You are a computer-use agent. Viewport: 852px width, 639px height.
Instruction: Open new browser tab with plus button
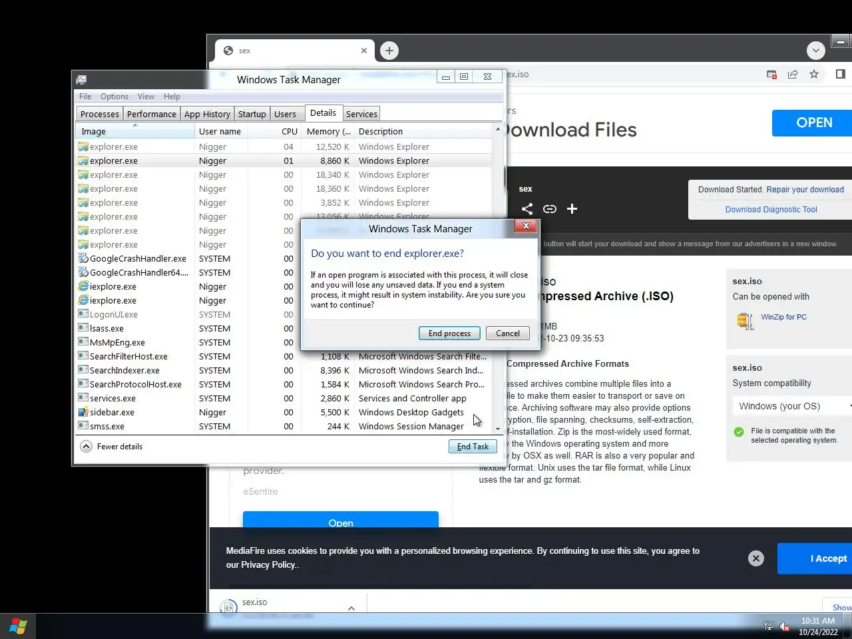point(389,51)
